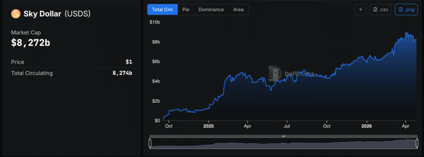Viewport: 424px width, 157px height.
Task: Click the Total Circulating label
Action: tap(32, 73)
